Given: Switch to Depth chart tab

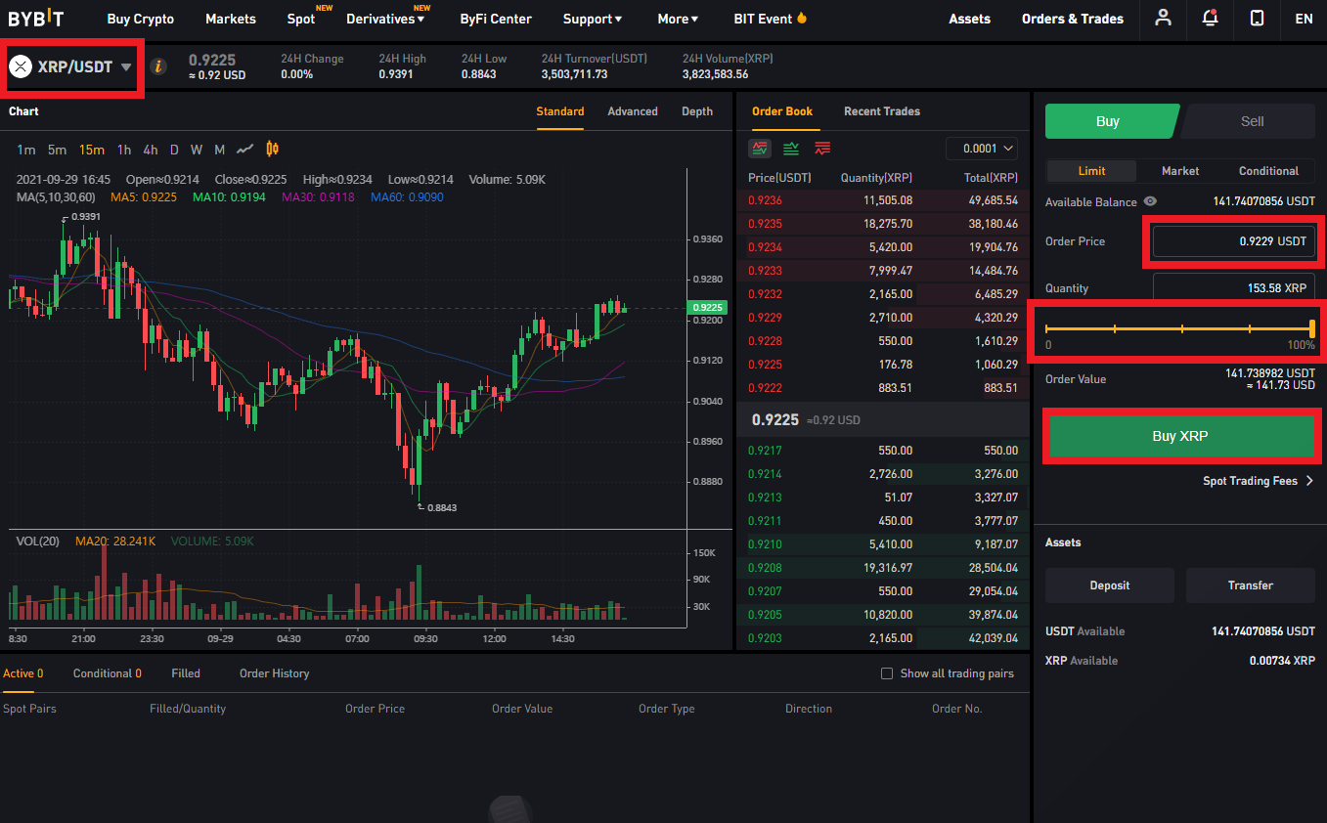Looking at the screenshot, I should [x=697, y=111].
